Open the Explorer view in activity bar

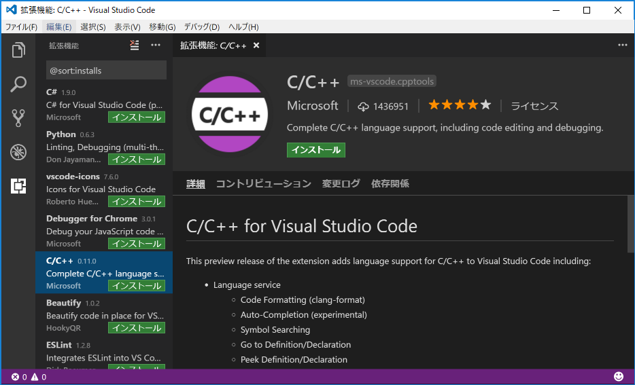18,50
